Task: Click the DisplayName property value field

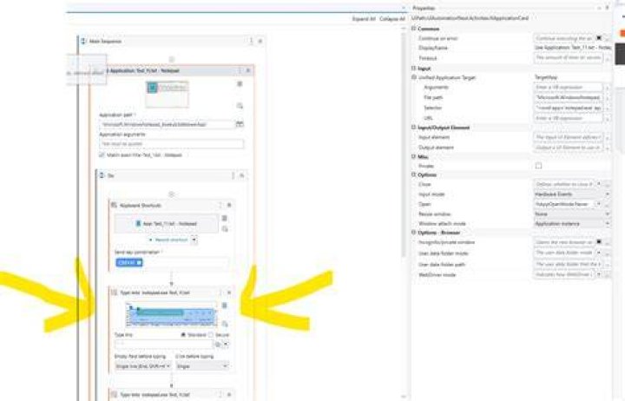Action: (x=572, y=48)
